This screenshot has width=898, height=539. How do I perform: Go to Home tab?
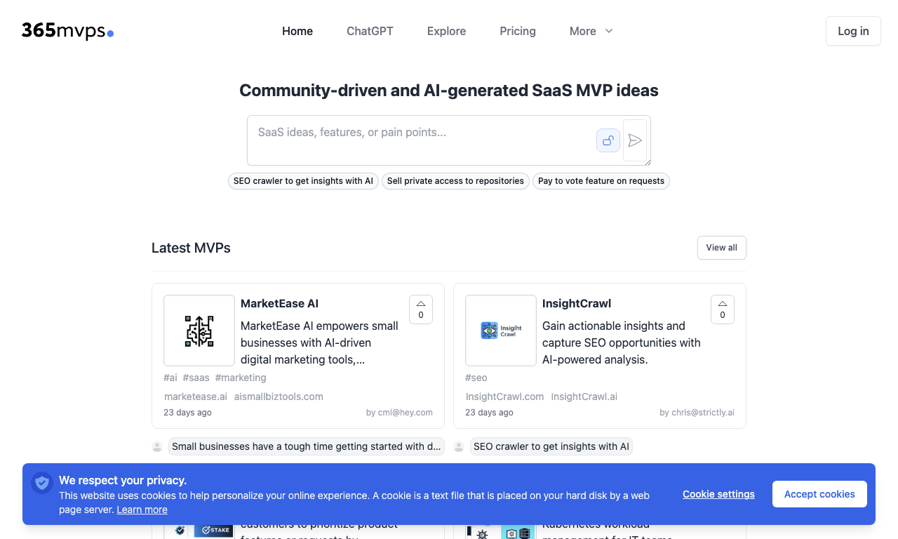[297, 31]
